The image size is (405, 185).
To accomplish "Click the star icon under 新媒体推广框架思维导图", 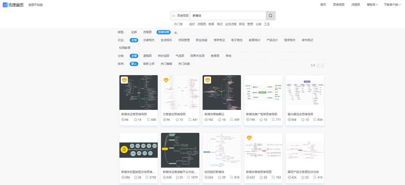I will point(261,120).
